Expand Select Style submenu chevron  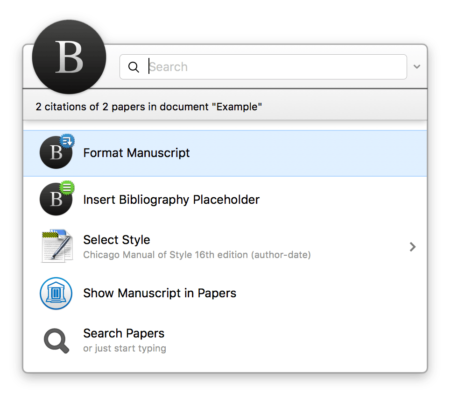pyautogui.click(x=413, y=247)
